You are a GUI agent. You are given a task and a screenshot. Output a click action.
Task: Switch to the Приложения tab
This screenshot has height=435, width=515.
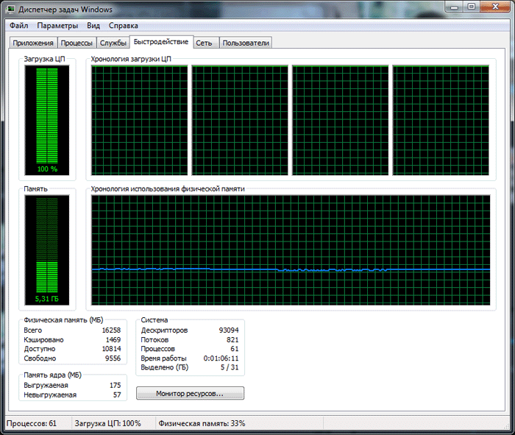(33, 43)
